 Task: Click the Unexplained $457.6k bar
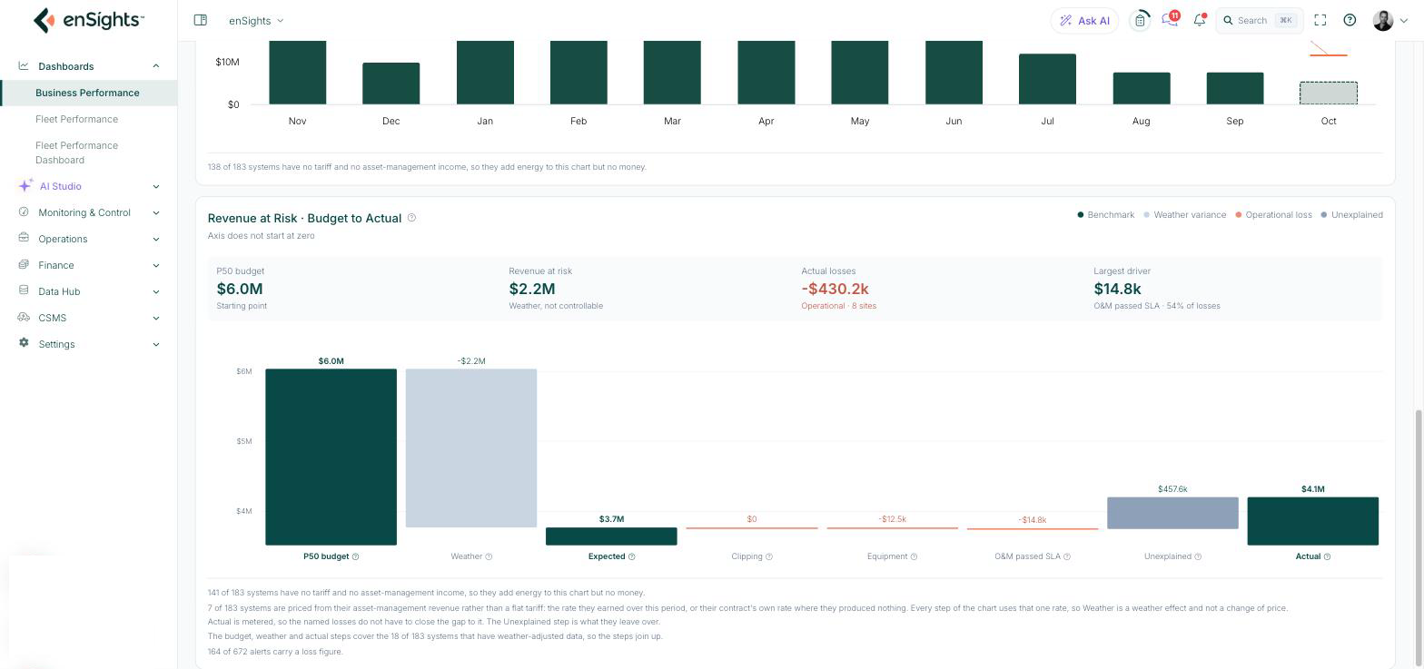1172,513
